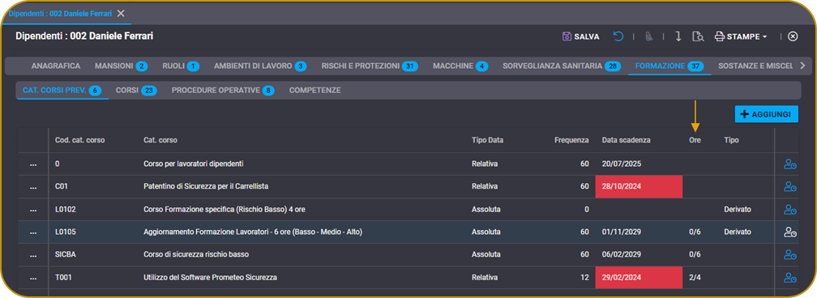Screen dimensions: 817x298
Task: Open the COMPETENZE subtab
Action: pos(314,90)
